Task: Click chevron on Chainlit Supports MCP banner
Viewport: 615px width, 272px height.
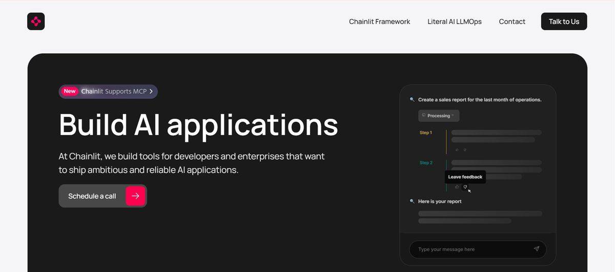Action: pos(151,91)
